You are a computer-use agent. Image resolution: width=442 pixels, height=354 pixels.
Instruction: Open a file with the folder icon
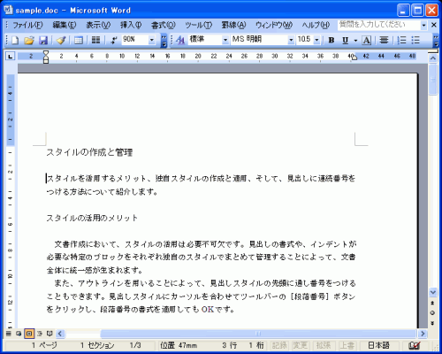[x=29, y=40]
